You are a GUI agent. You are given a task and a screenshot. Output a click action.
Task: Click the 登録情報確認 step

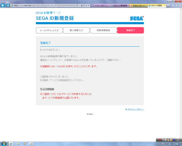104,30
